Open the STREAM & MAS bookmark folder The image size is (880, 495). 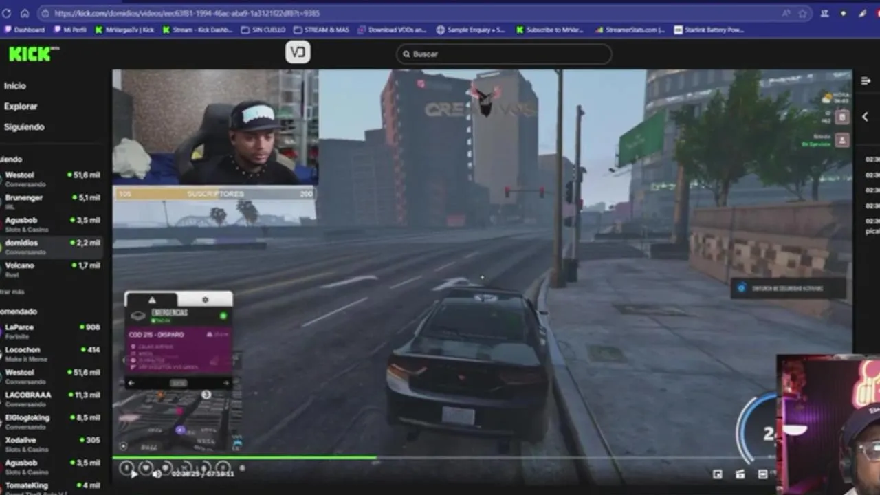[322, 30]
